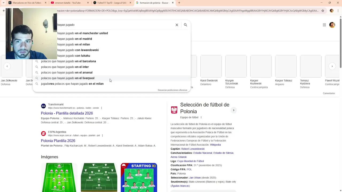Screen dimensions: 342x192
Task: Pick suggestion 'en el barcelona'
Action: click(111, 61)
